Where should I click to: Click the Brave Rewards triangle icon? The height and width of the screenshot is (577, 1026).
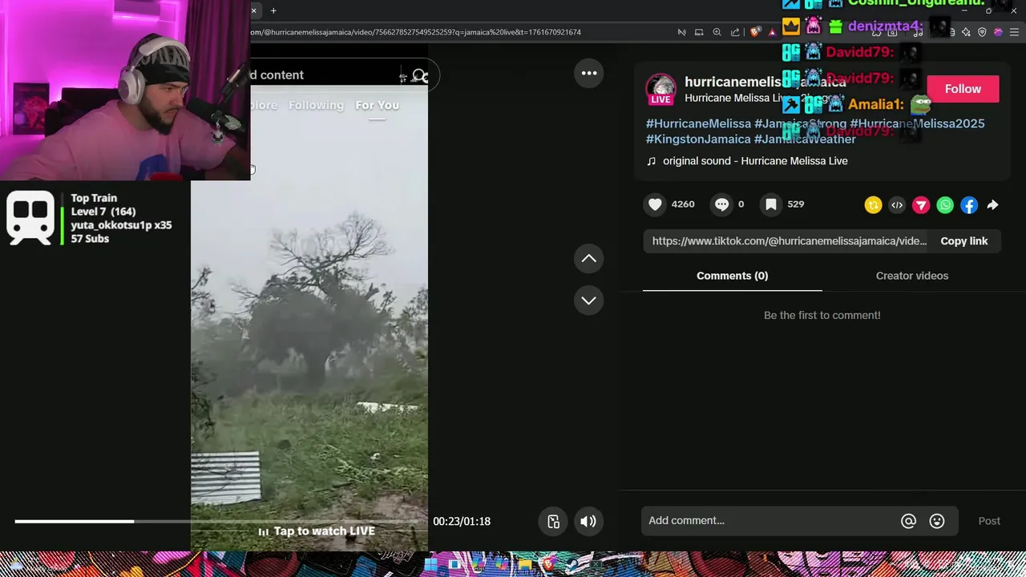(773, 32)
